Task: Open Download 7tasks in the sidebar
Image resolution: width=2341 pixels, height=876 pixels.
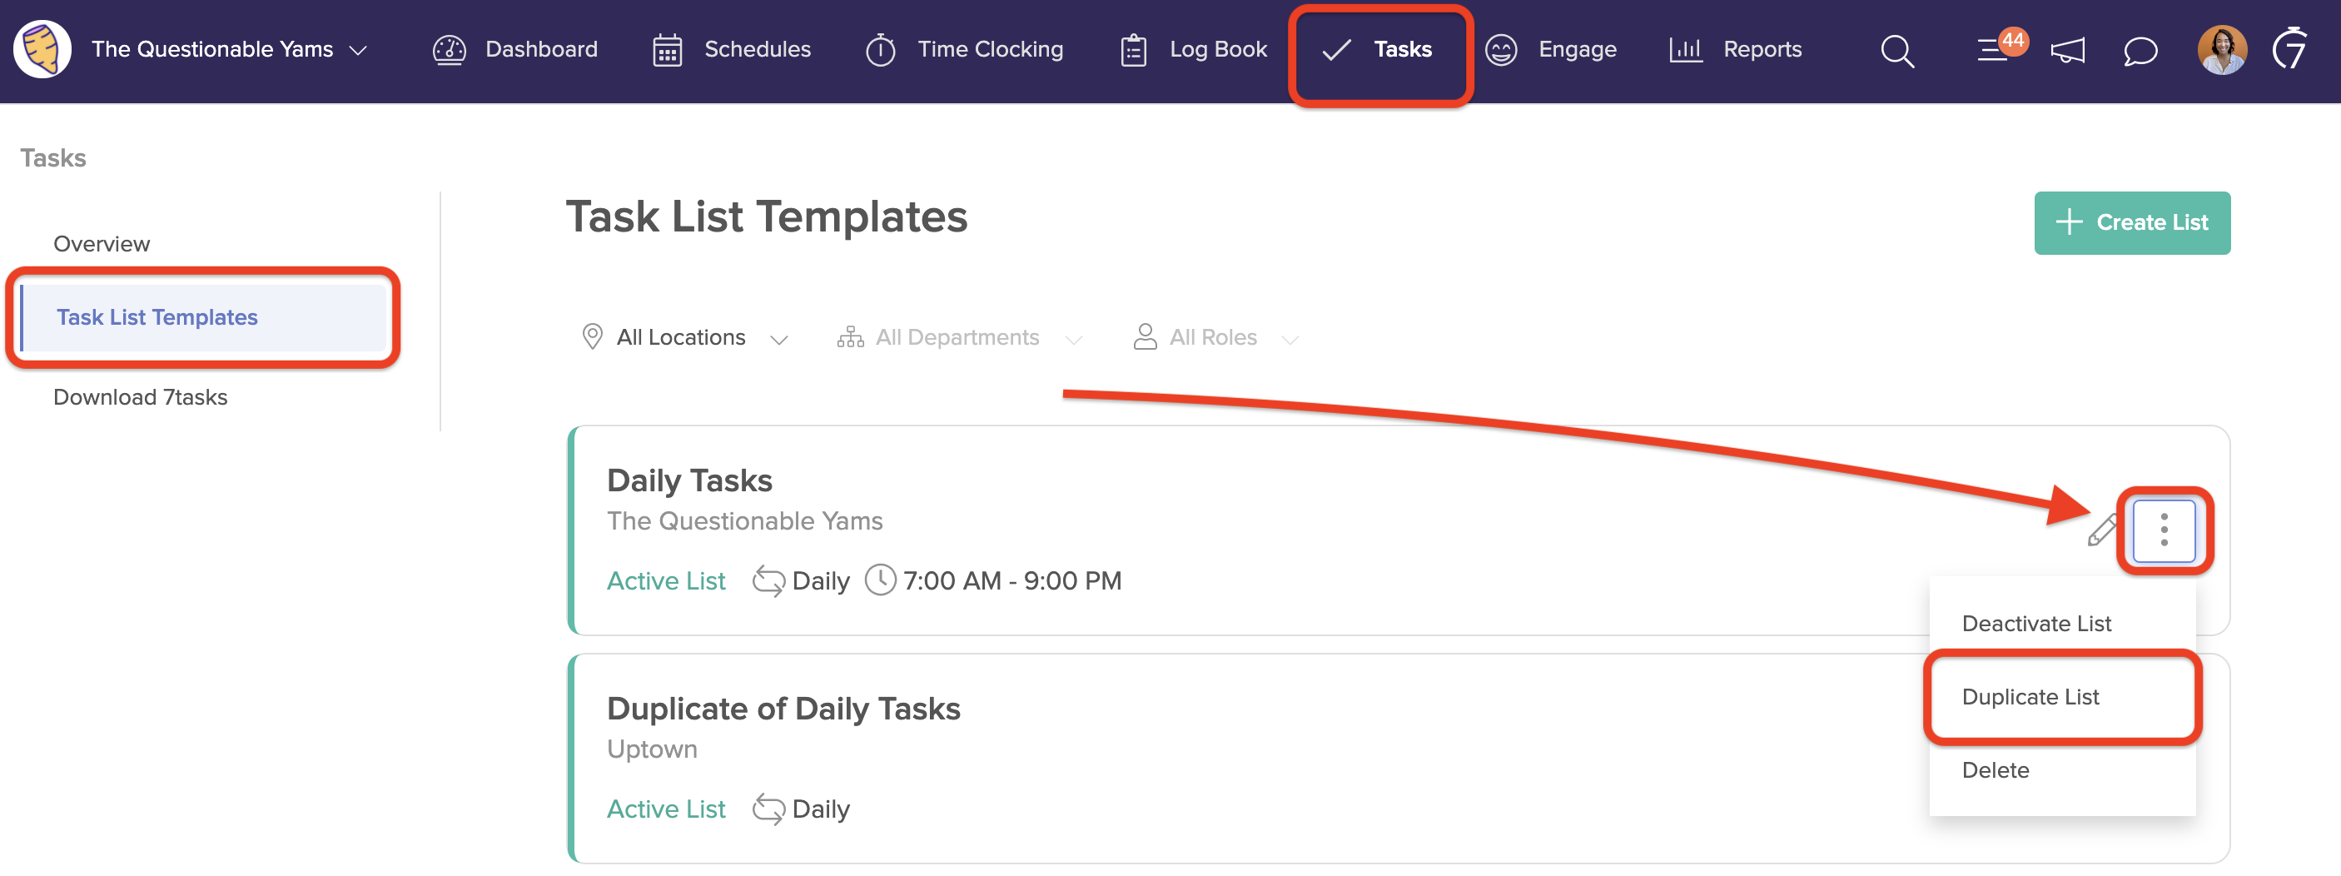Action: pyautogui.click(x=140, y=397)
